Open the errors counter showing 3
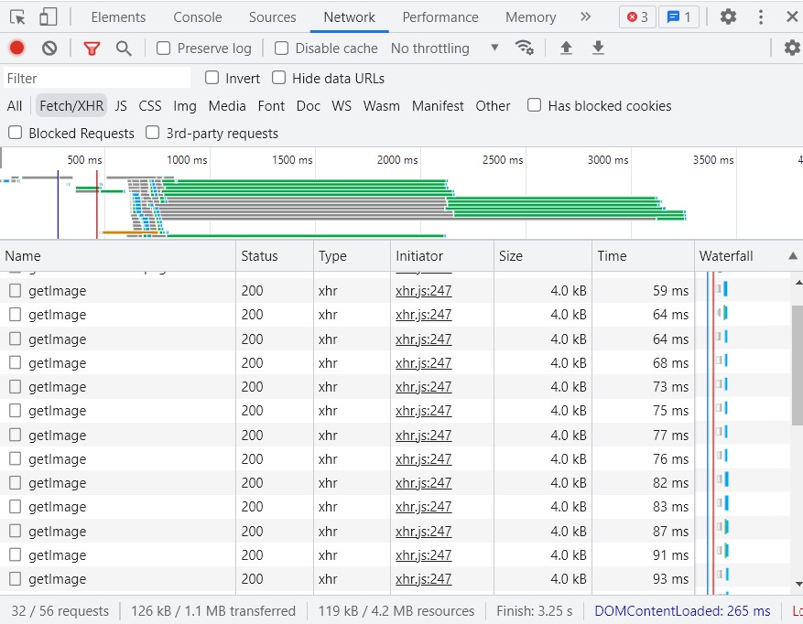Image resolution: width=803 pixels, height=624 pixels. point(637,17)
